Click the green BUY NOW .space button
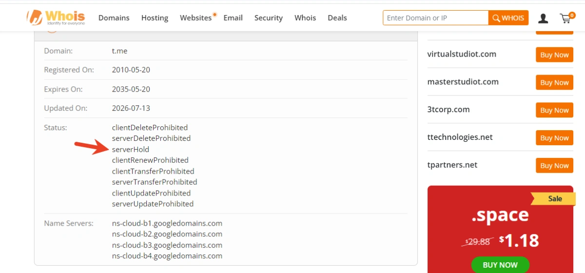The width and height of the screenshot is (585, 273). coord(500,265)
